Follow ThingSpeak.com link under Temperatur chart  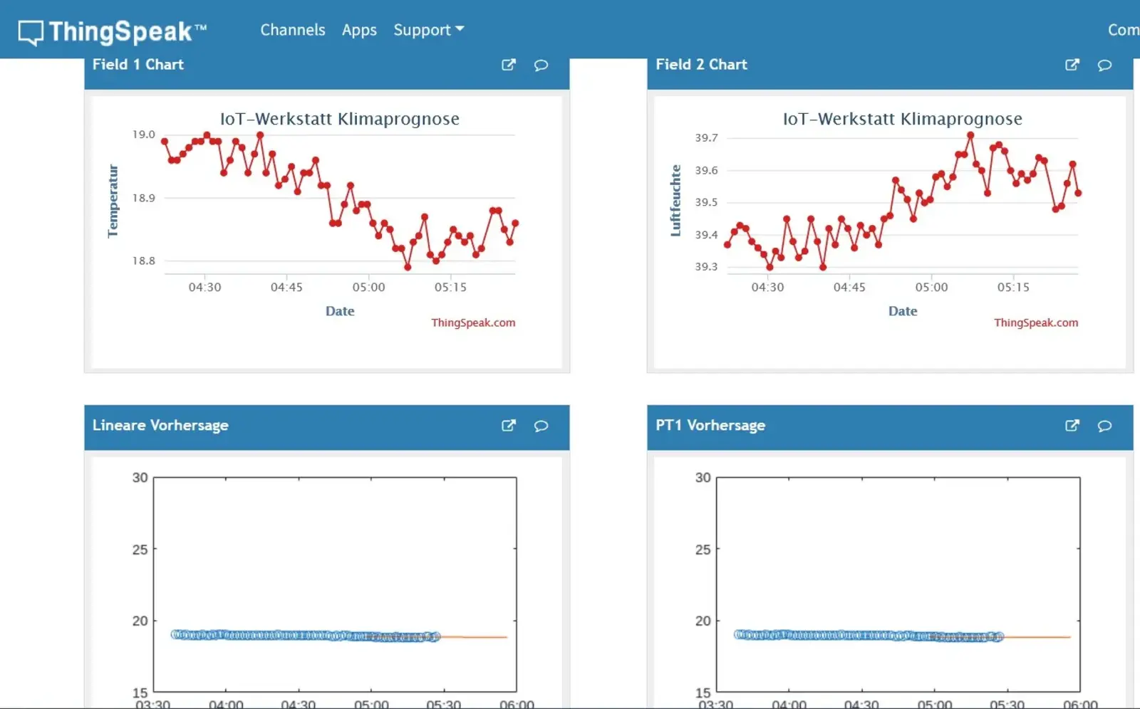pyautogui.click(x=473, y=322)
